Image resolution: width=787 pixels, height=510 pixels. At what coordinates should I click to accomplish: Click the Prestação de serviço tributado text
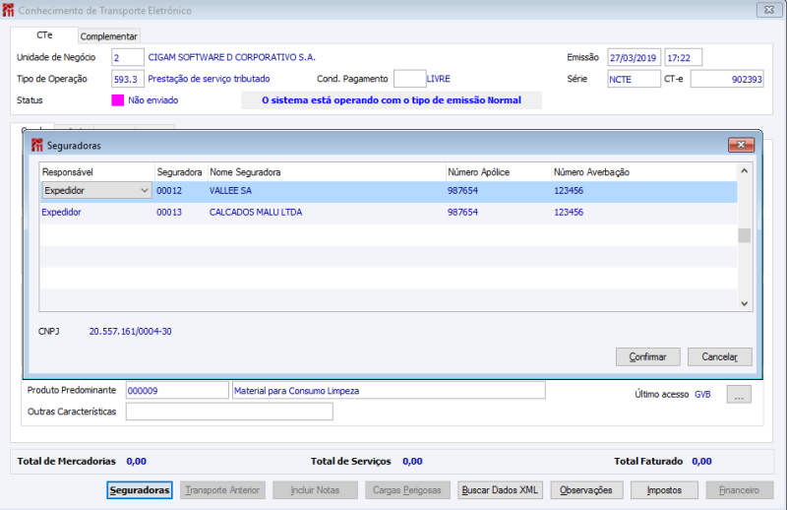point(209,79)
